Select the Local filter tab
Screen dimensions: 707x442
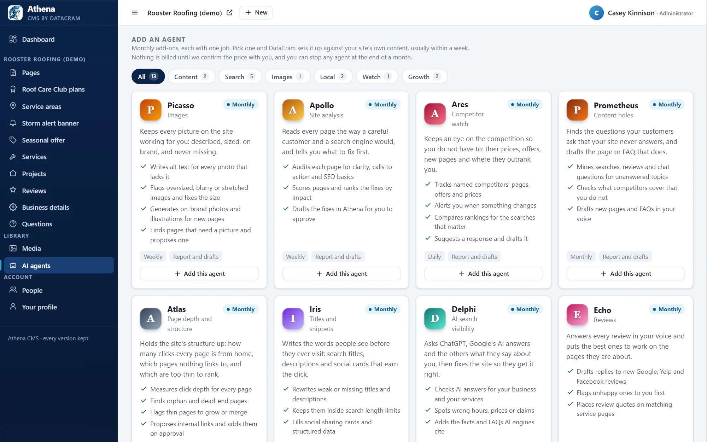333,76
